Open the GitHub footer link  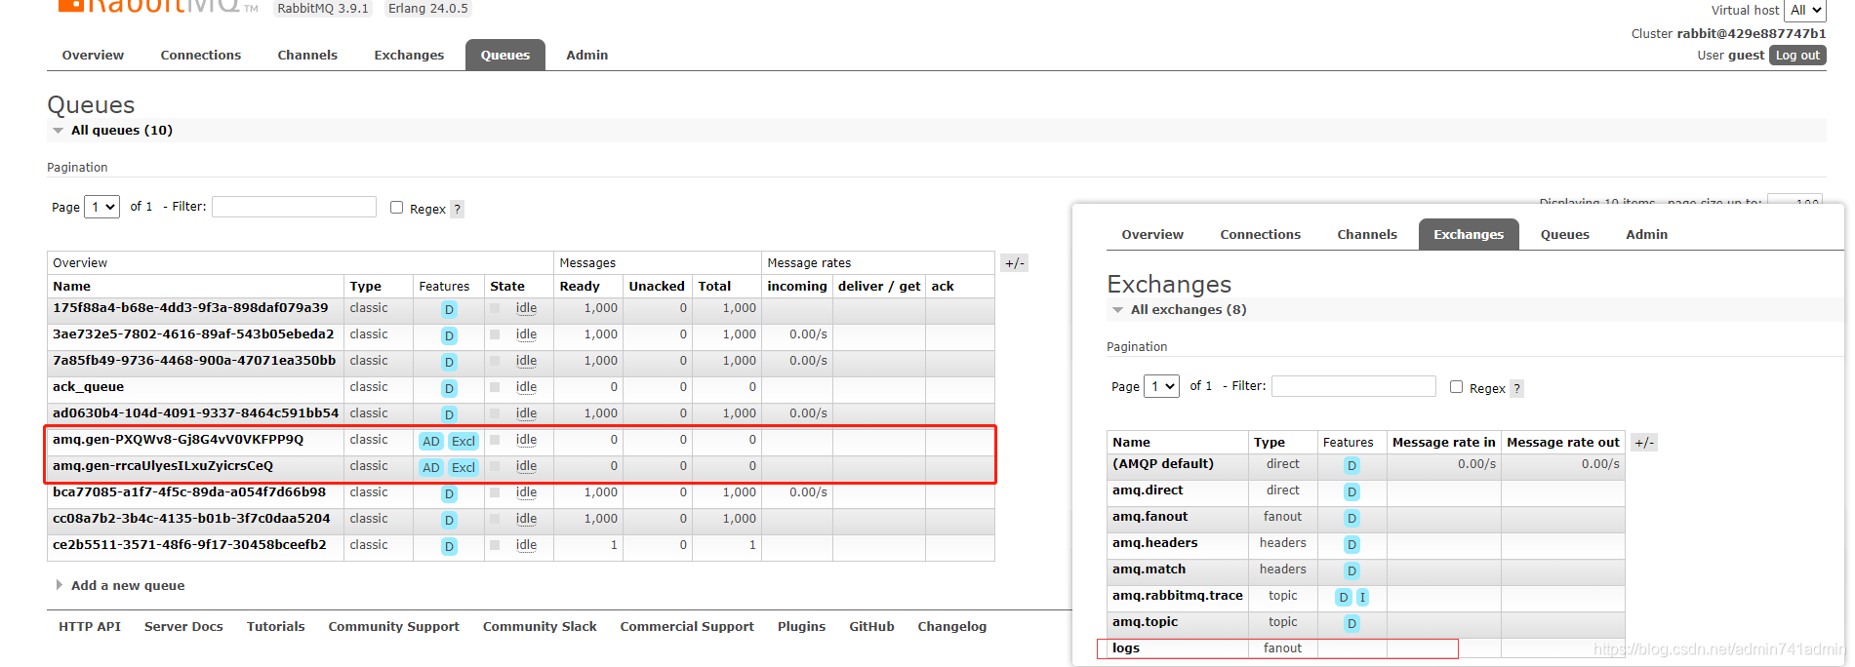[871, 627]
